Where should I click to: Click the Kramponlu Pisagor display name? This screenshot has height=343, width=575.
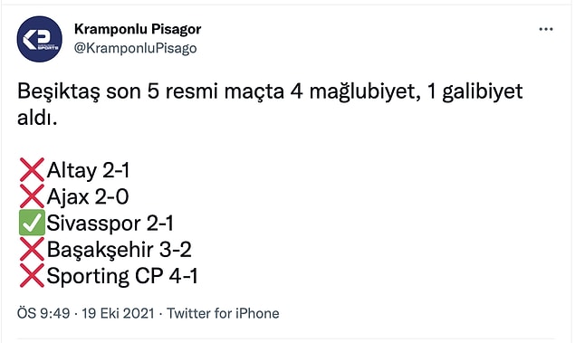point(138,29)
